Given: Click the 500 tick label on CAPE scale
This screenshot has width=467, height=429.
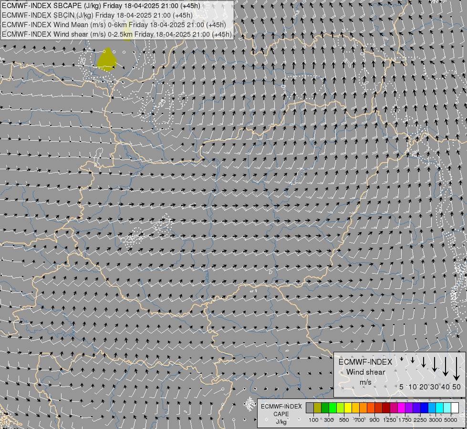Looking at the screenshot, I should point(344,420).
